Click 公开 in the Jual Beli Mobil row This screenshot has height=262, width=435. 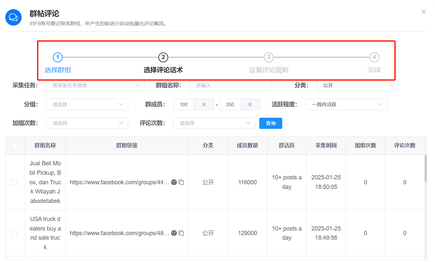tap(208, 182)
